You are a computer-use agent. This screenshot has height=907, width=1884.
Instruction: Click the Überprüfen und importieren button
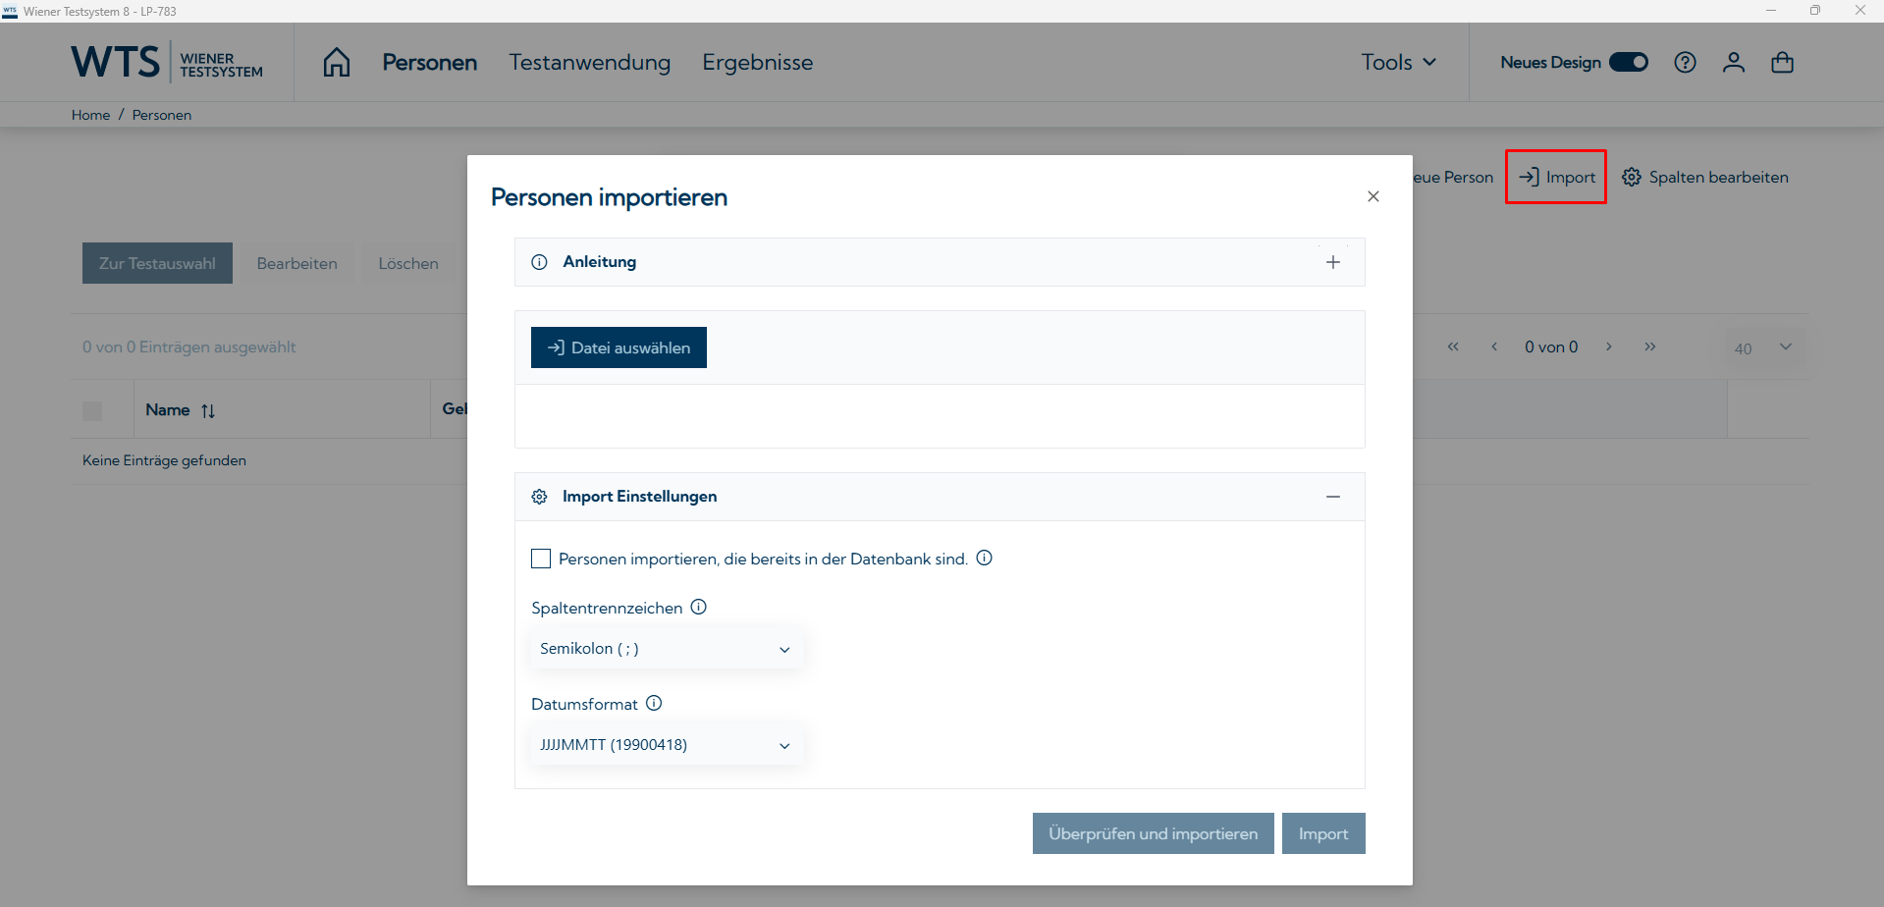(x=1152, y=832)
